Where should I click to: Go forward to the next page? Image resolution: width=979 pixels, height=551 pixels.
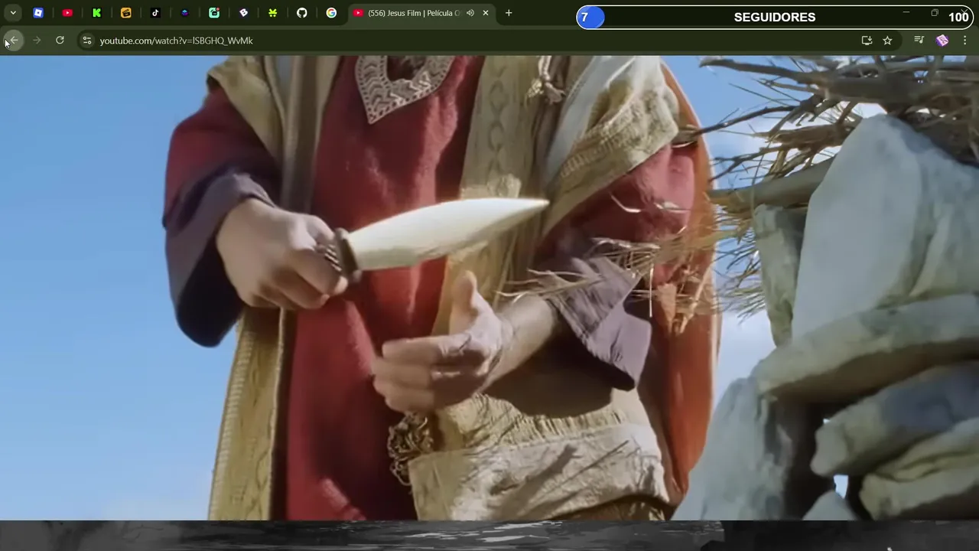[37, 41]
